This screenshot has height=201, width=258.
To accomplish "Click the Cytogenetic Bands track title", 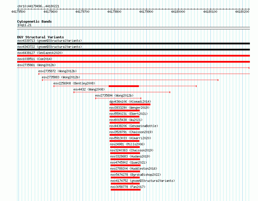I will pyautogui.click(x=34, y=21).
